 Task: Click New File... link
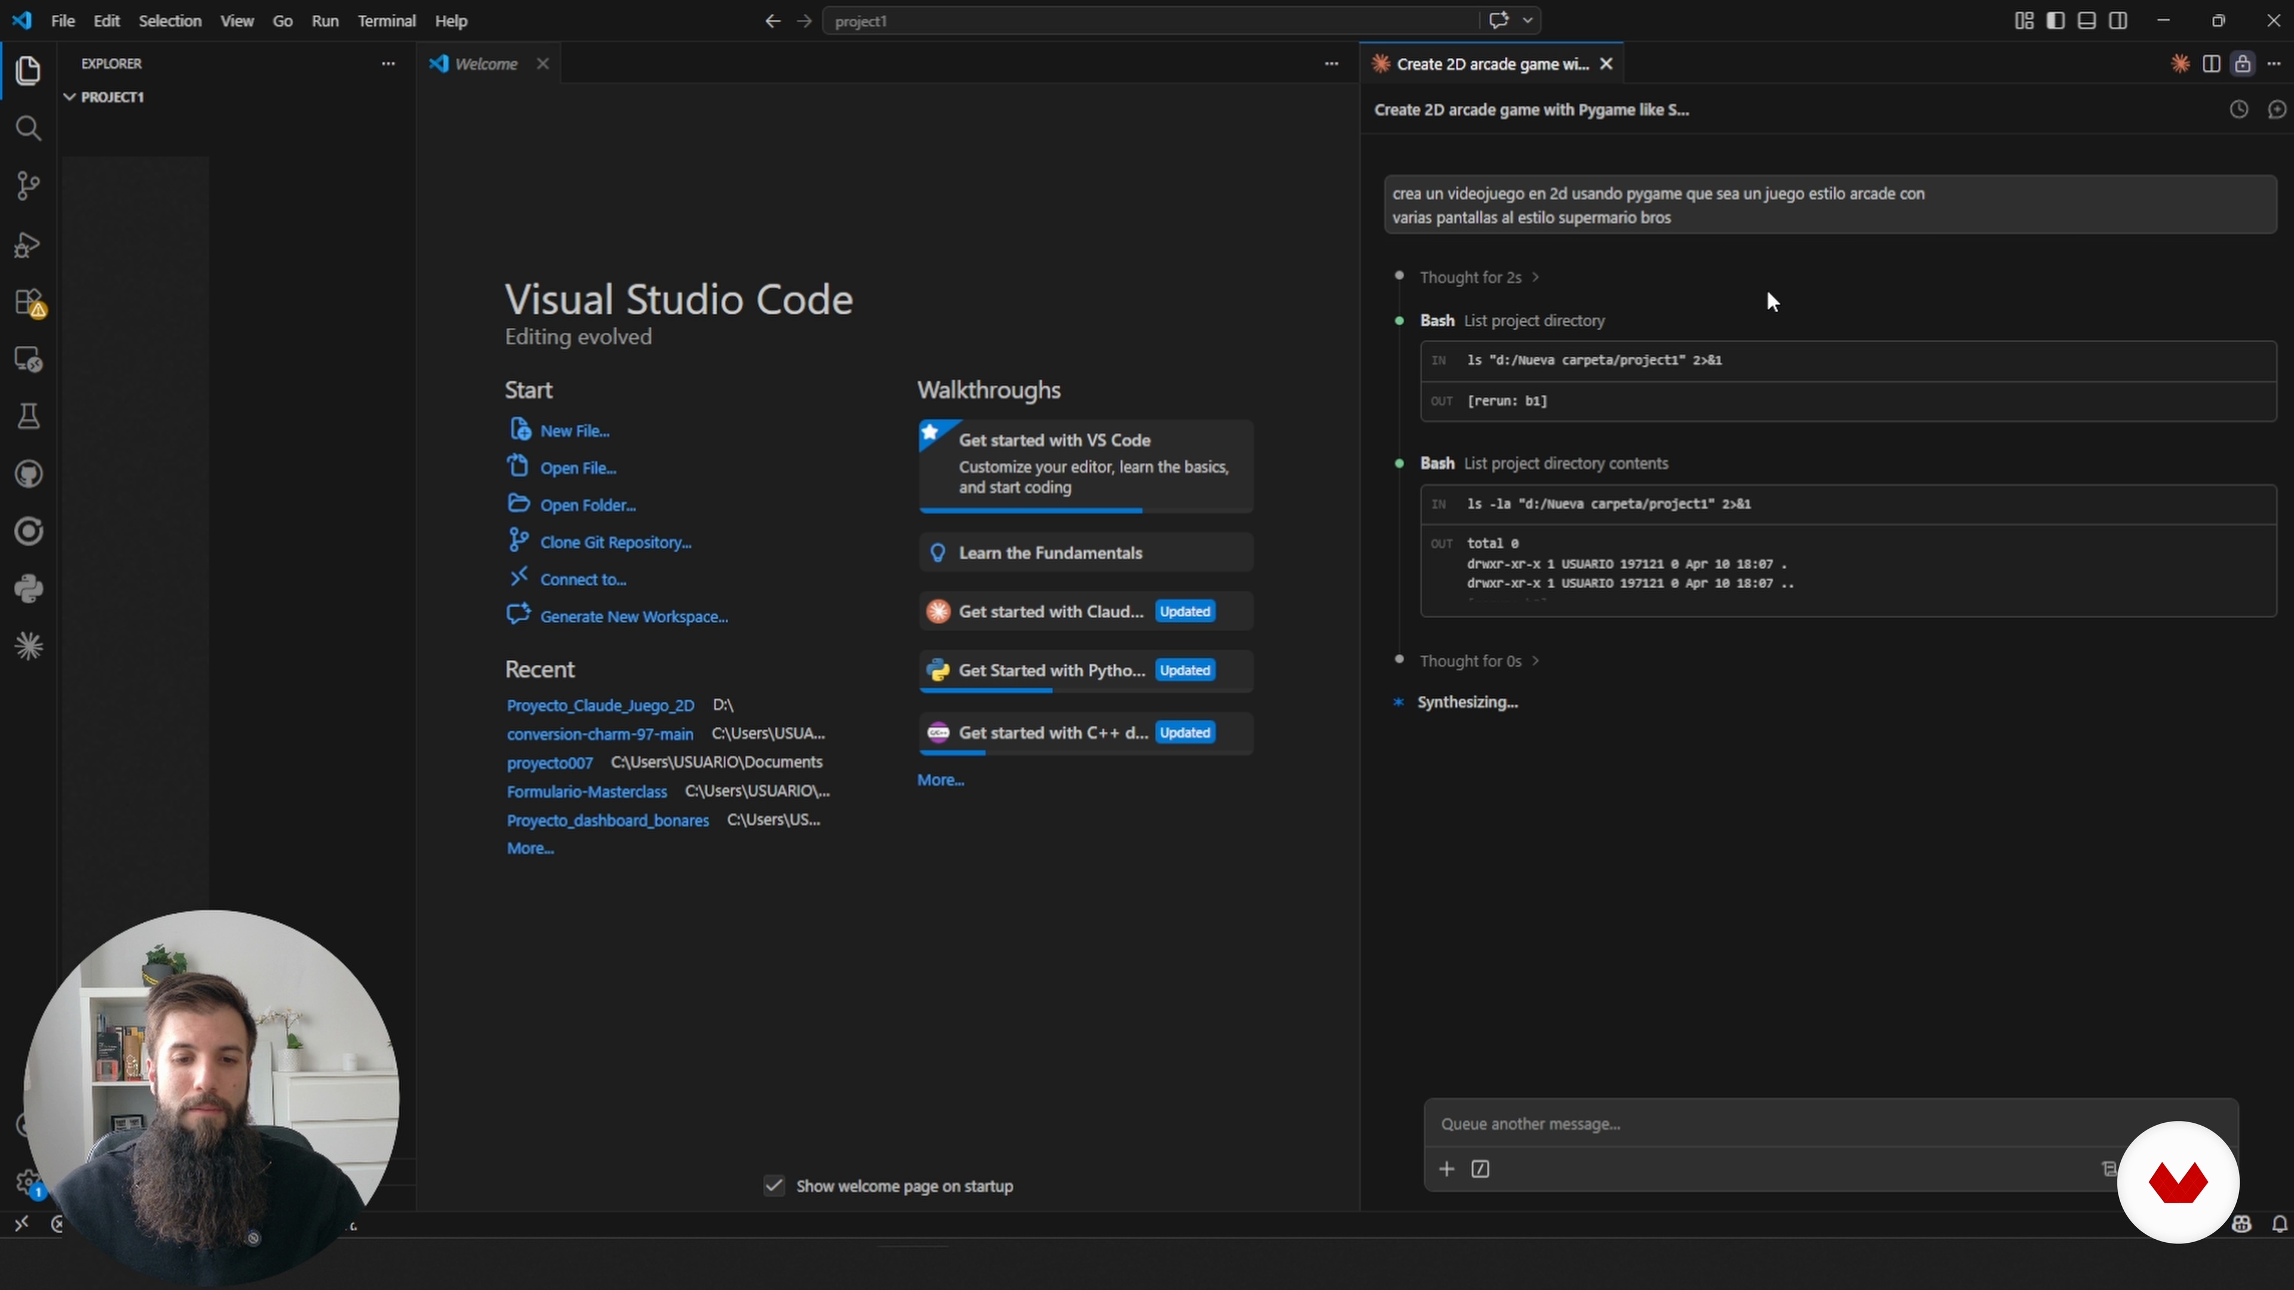point(574,431)
